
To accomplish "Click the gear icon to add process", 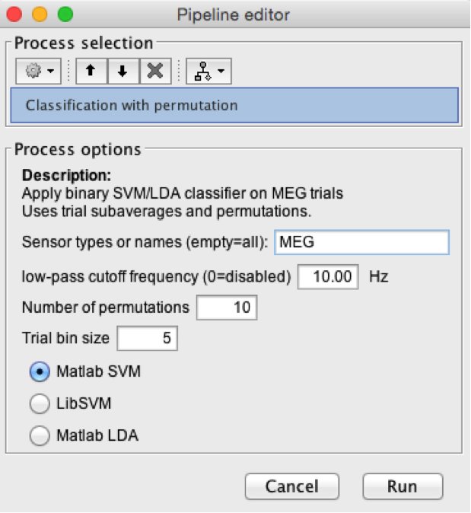I will click(32, 71).
